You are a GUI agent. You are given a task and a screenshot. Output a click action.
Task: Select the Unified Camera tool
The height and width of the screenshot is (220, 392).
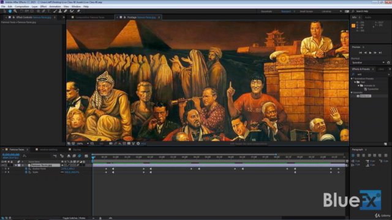click(26, 11)
